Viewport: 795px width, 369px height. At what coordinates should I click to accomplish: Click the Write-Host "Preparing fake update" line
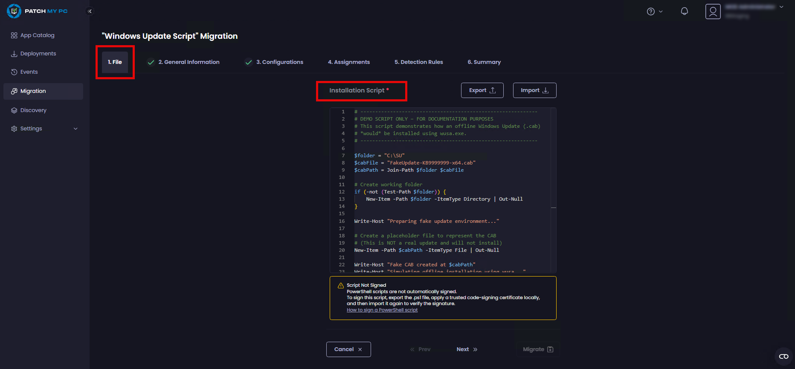[427, 221]
